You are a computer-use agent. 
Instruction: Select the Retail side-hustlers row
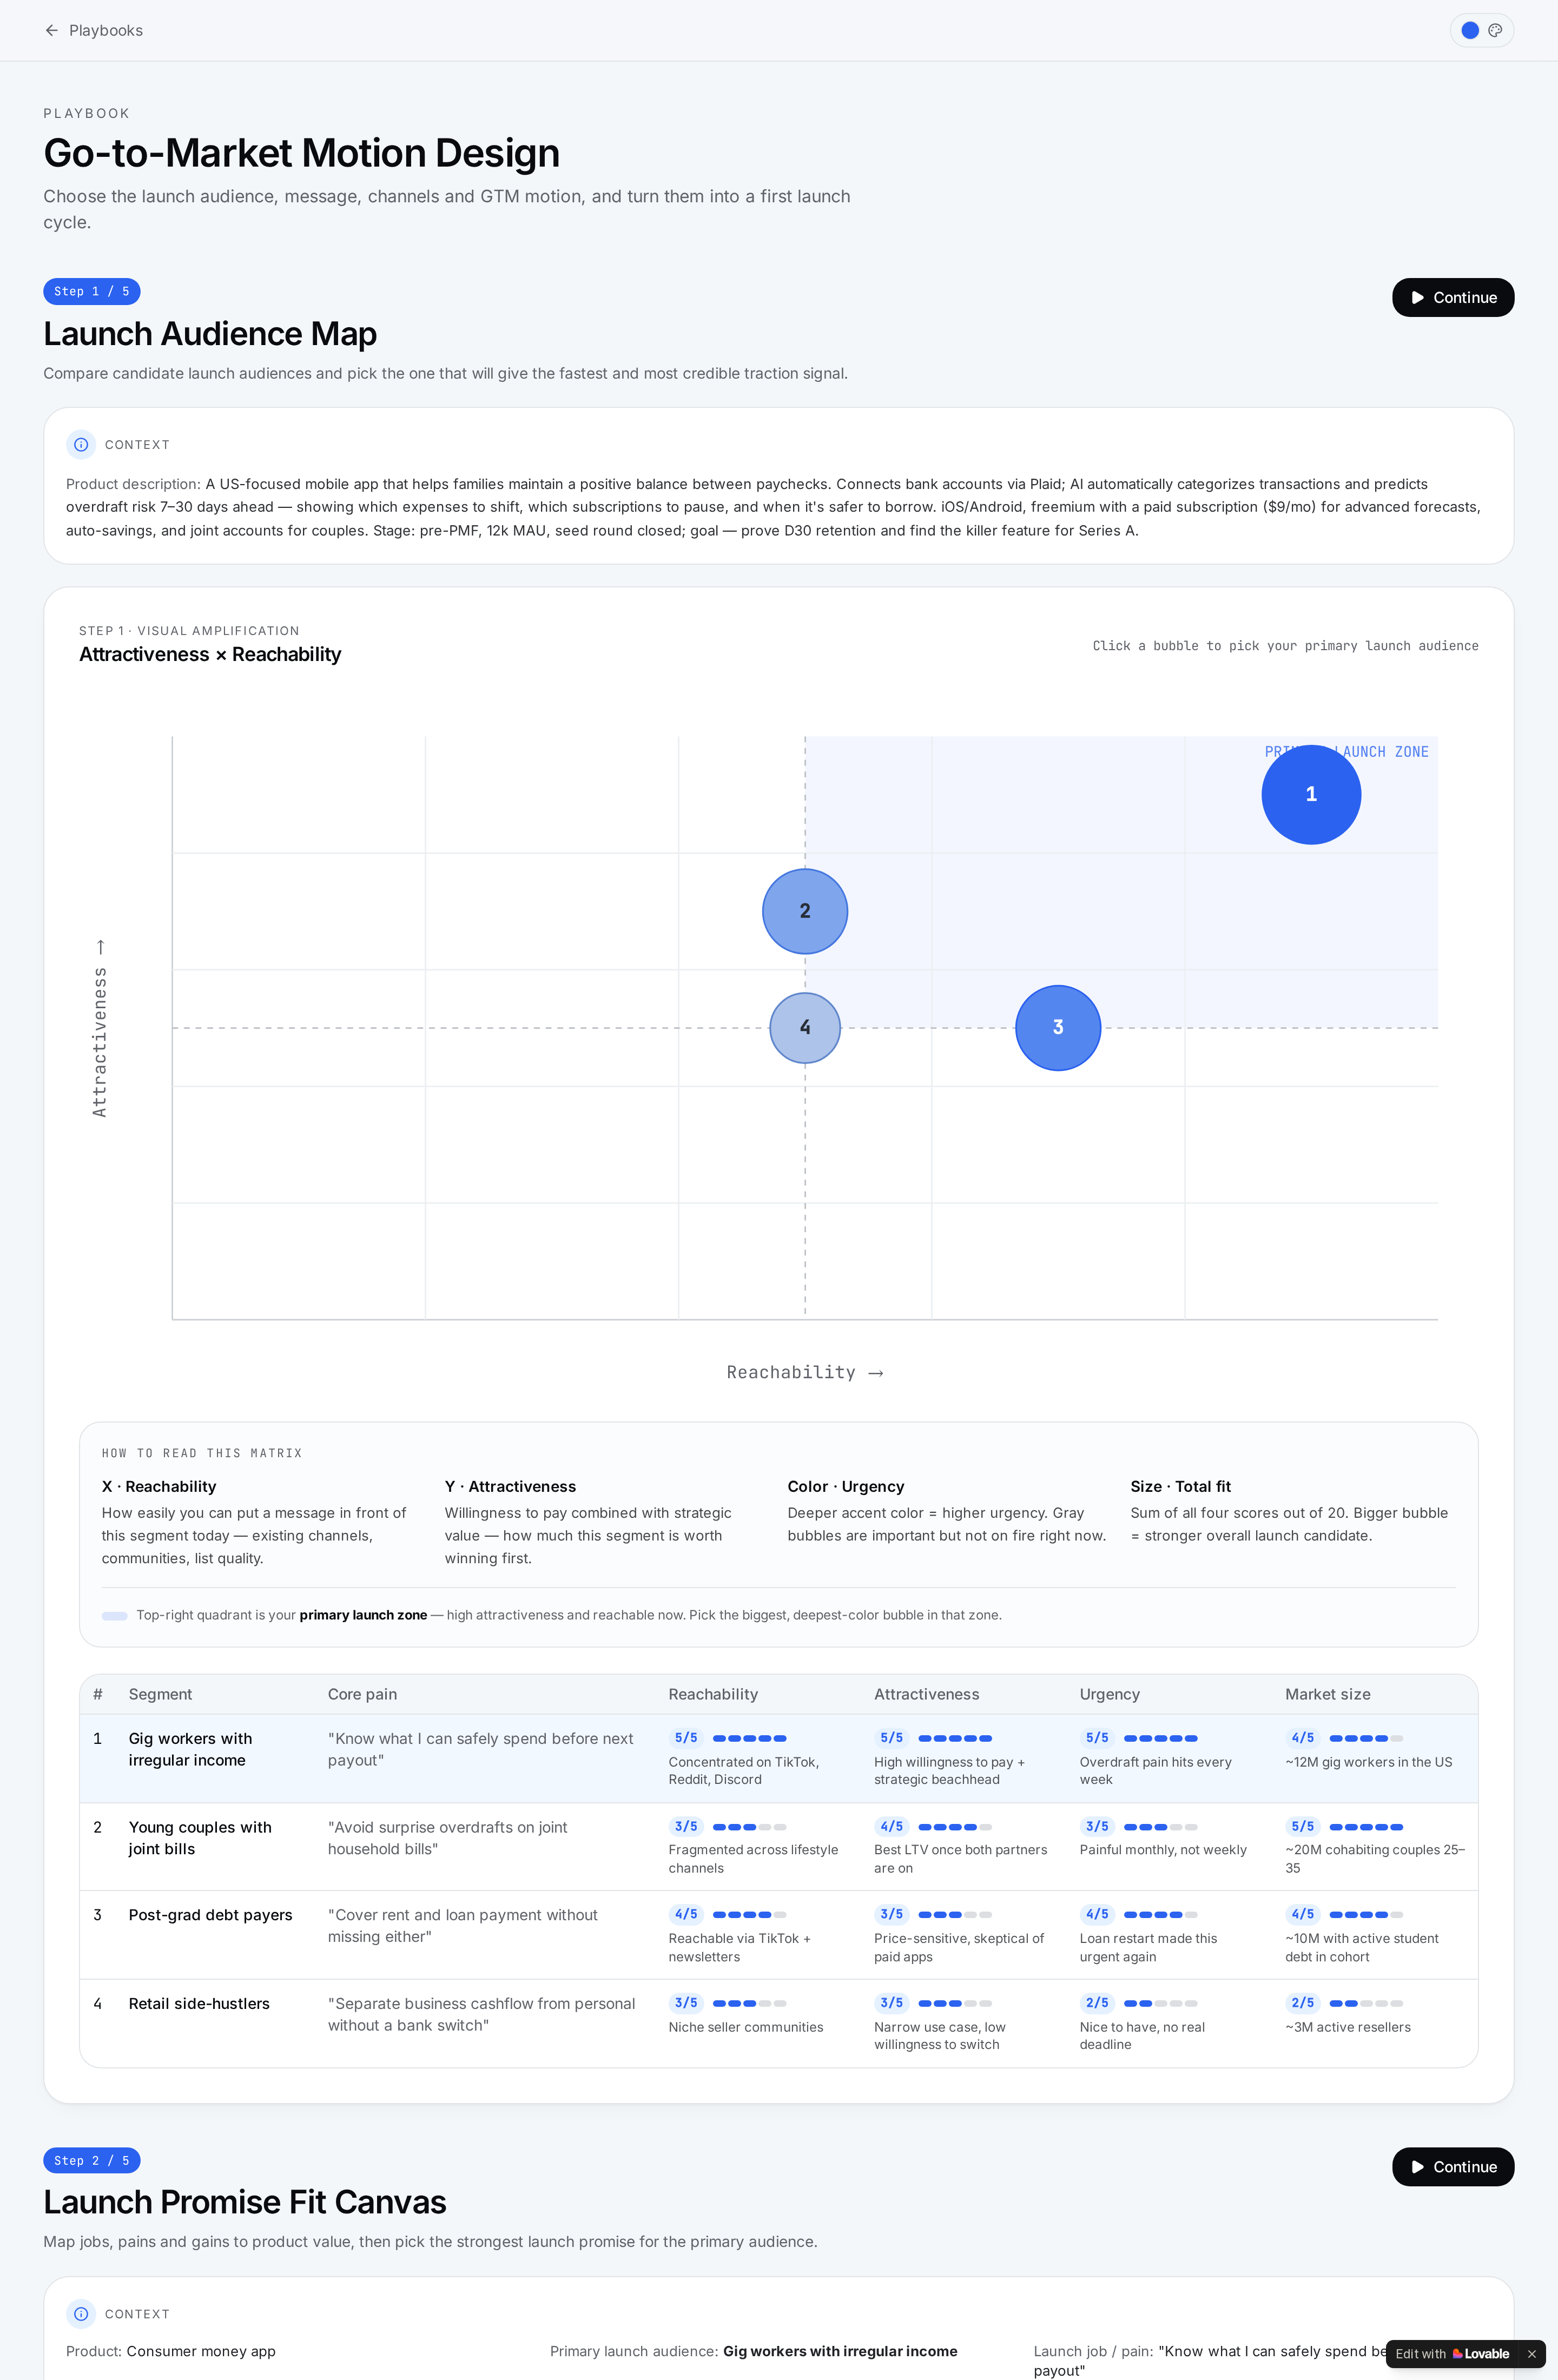point(778,2023)
